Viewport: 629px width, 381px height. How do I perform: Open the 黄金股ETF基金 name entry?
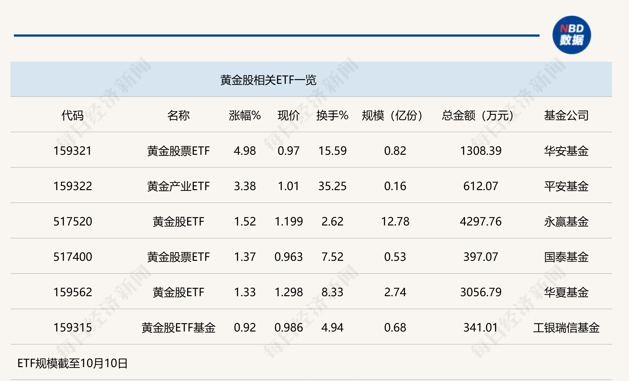(x=178, y=328)
